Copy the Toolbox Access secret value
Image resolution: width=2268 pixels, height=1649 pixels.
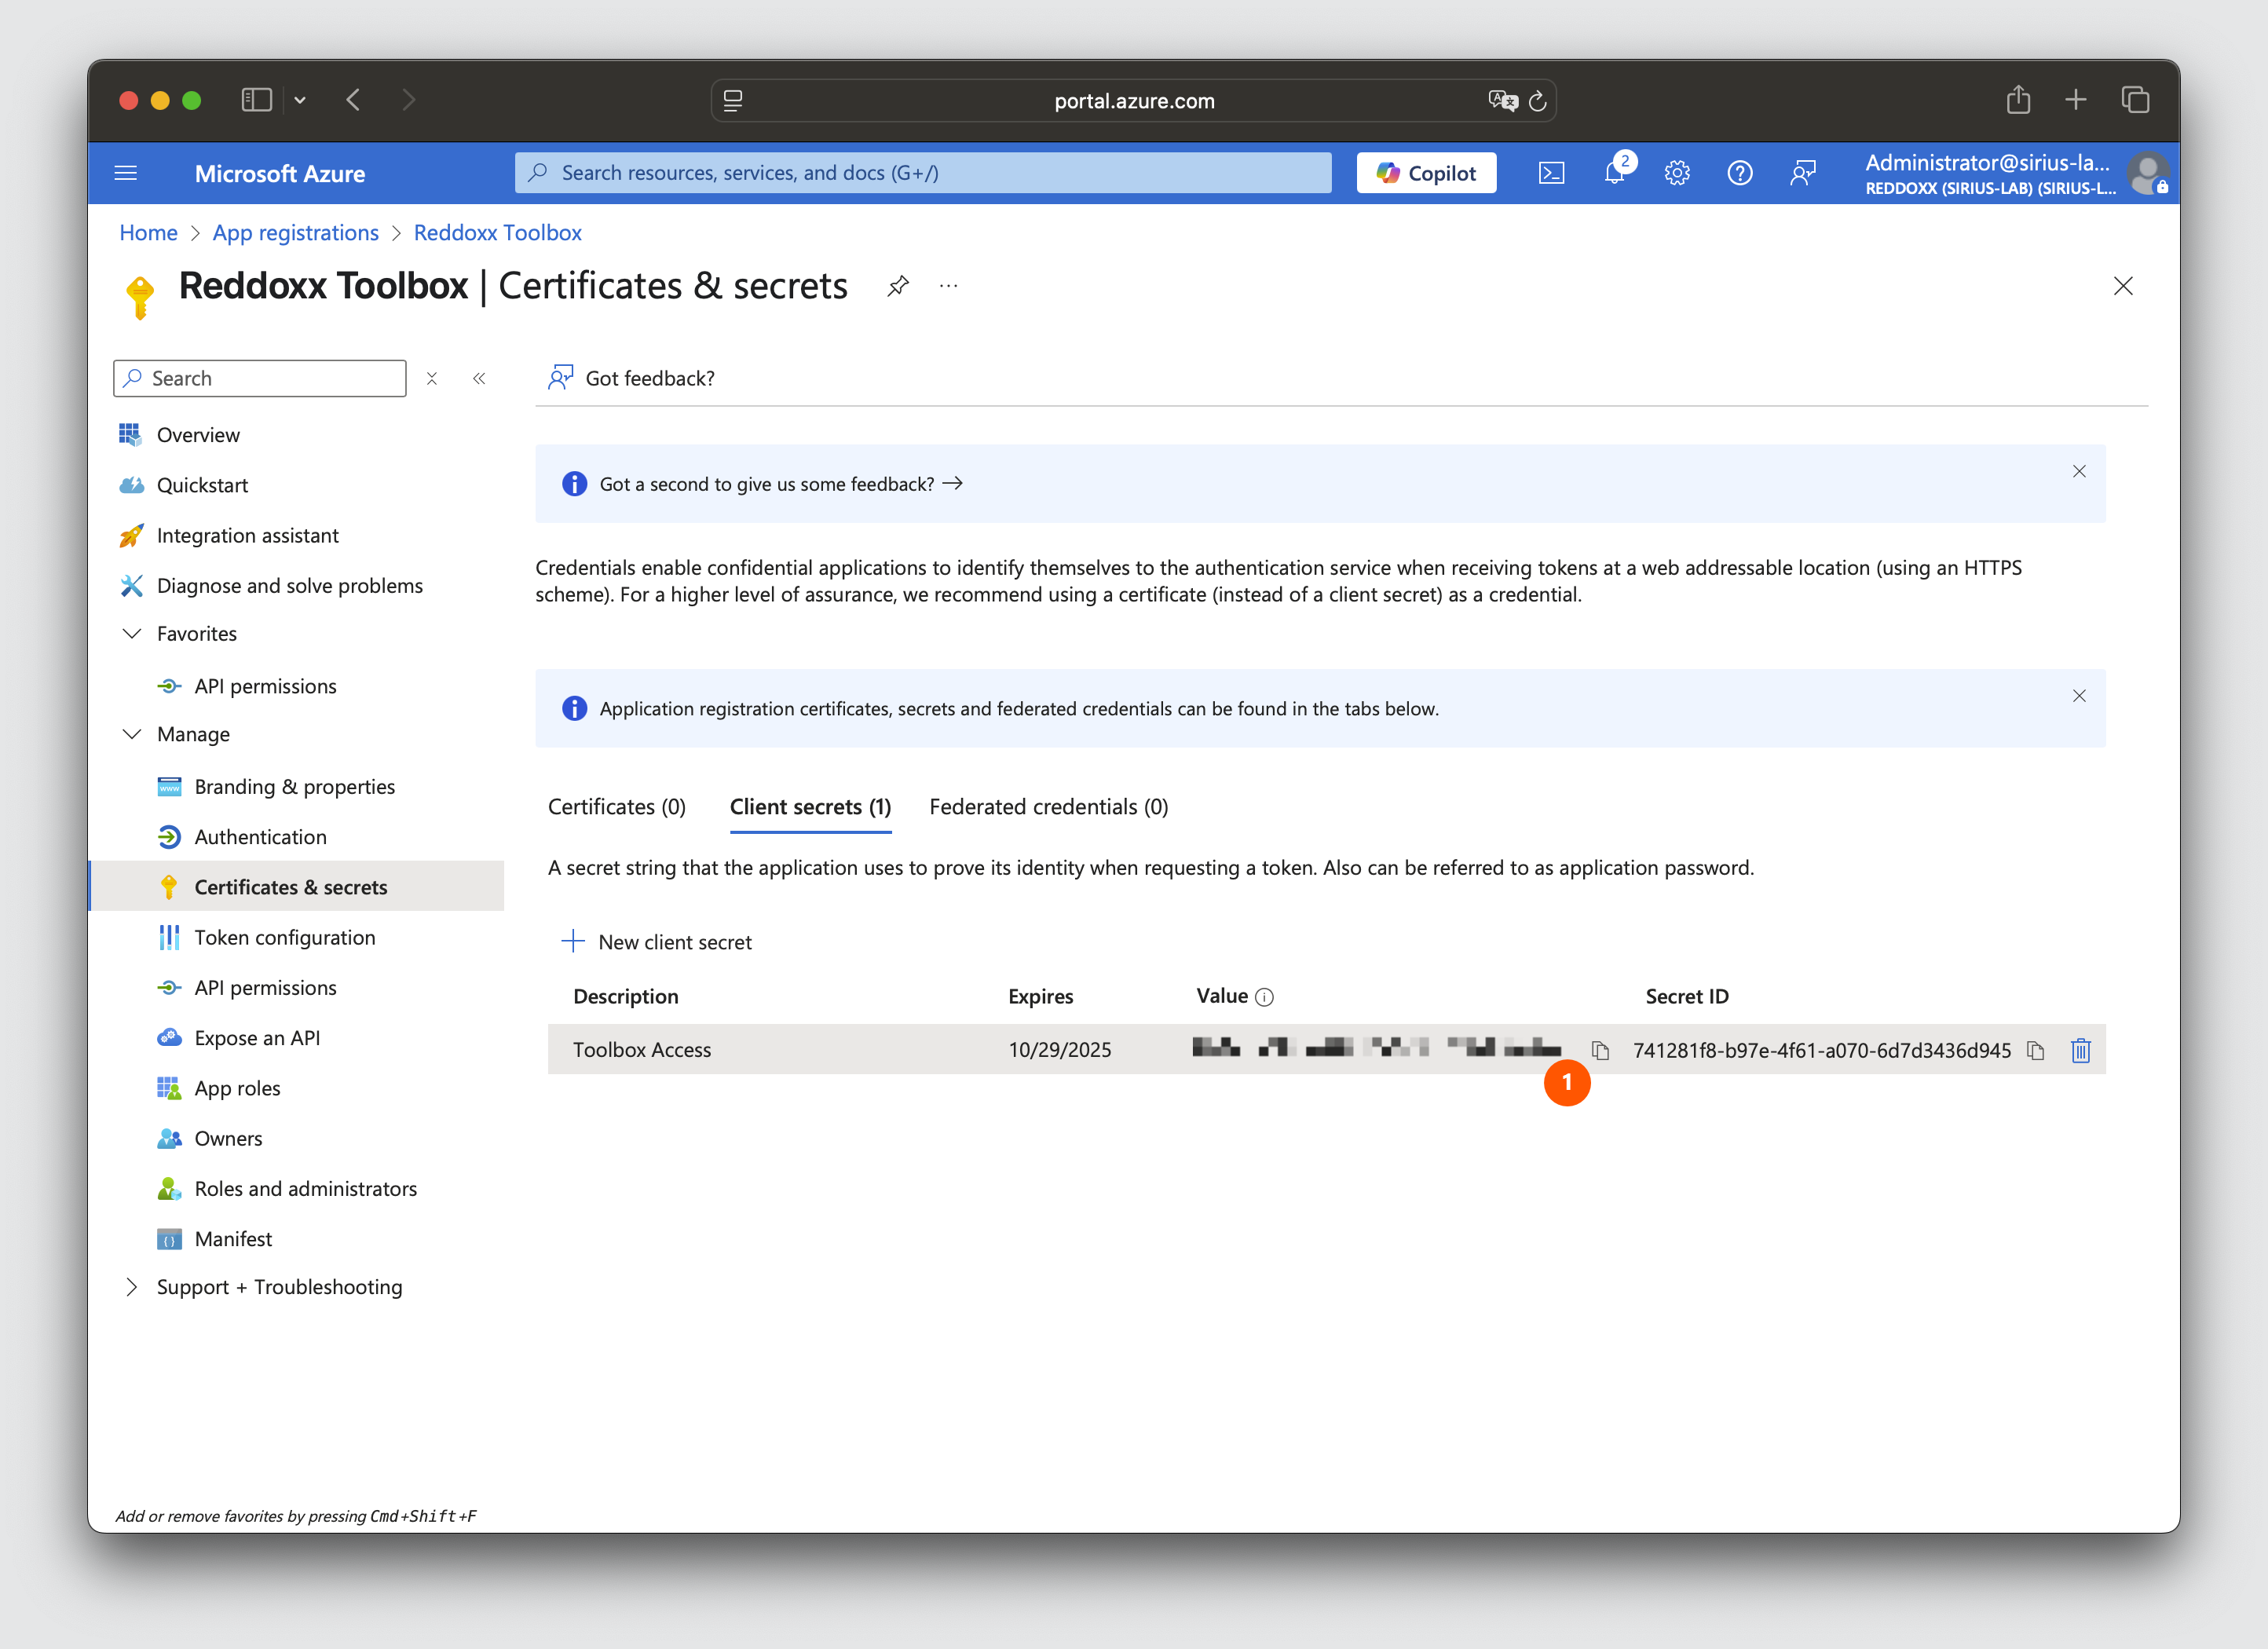click(1600, 1050)
